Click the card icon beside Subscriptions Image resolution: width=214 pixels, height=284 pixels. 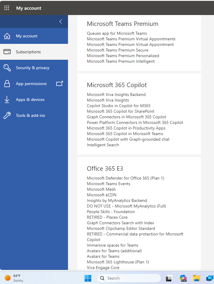[7, 52]
